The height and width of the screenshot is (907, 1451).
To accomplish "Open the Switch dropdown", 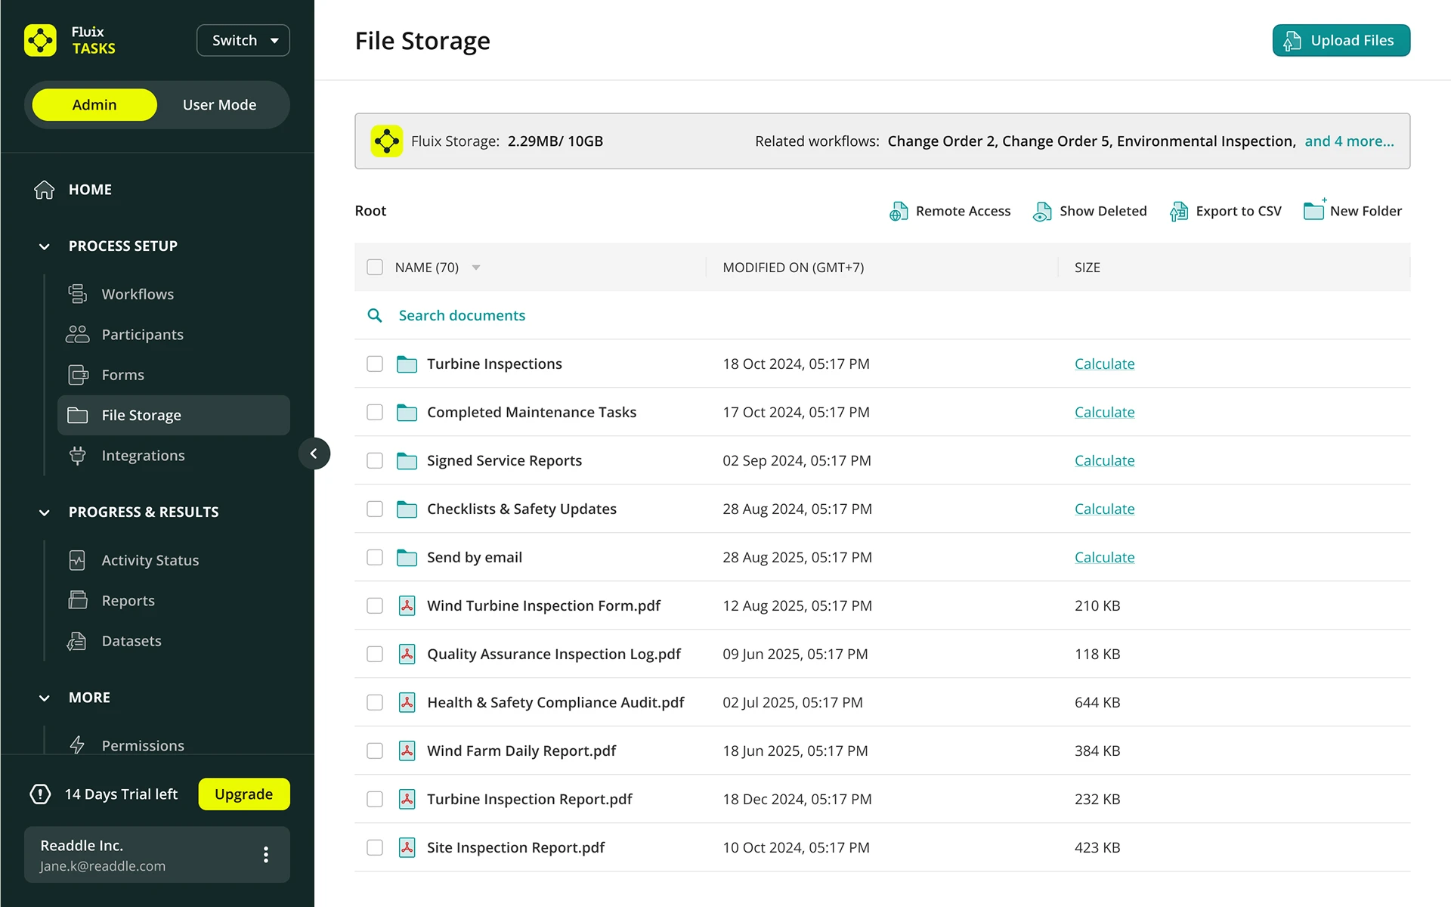I will coord(243,41).
